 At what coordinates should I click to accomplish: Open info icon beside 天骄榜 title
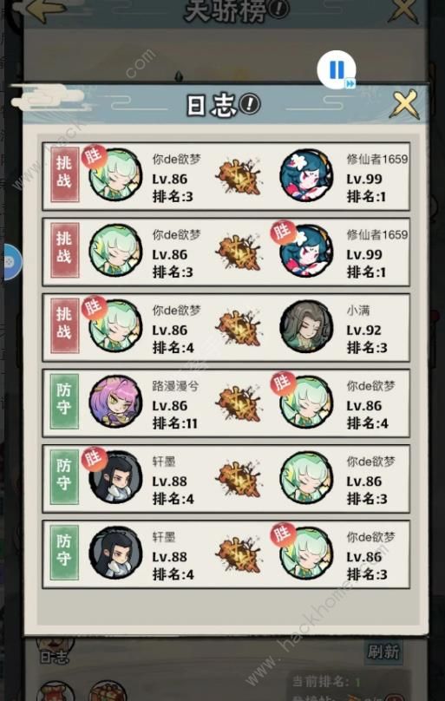point(280,9)
